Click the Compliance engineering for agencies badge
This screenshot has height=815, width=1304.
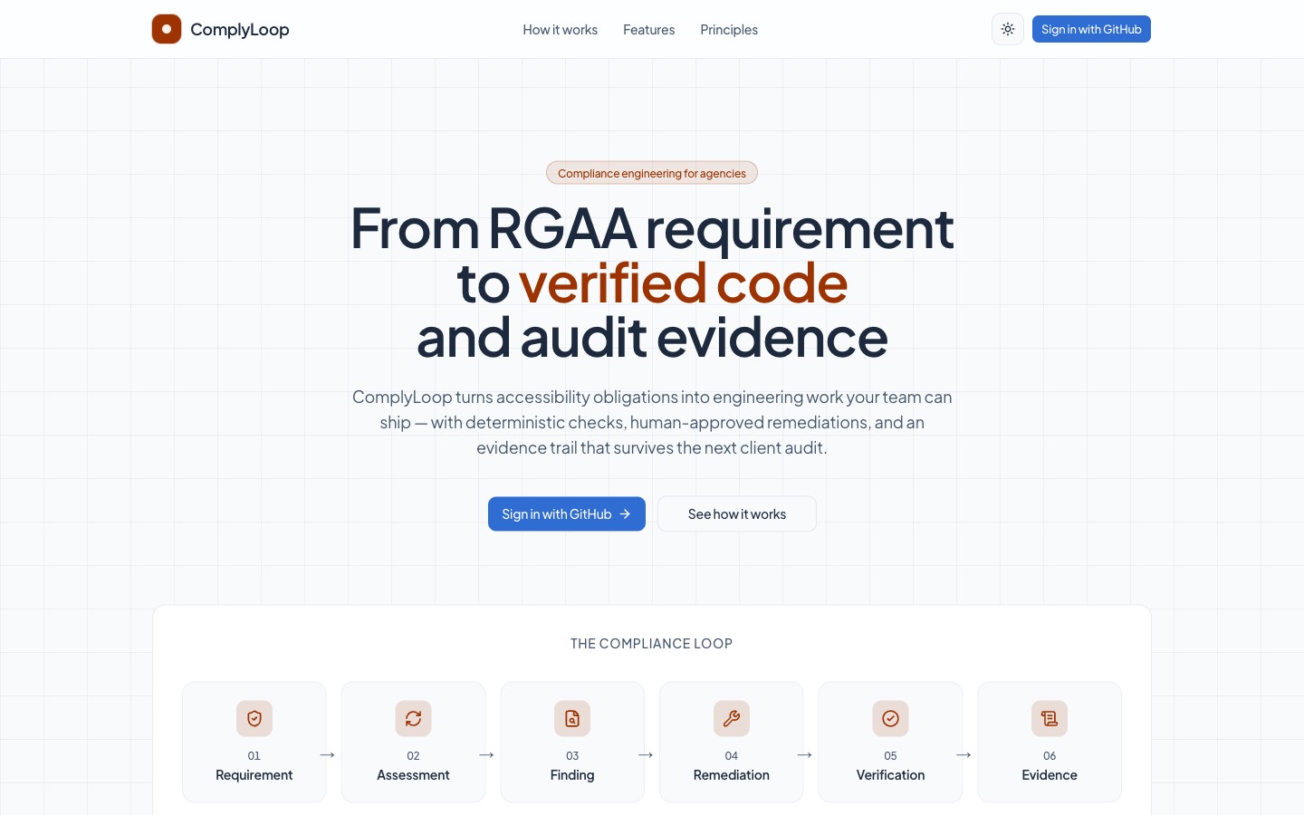coord(652,173)
